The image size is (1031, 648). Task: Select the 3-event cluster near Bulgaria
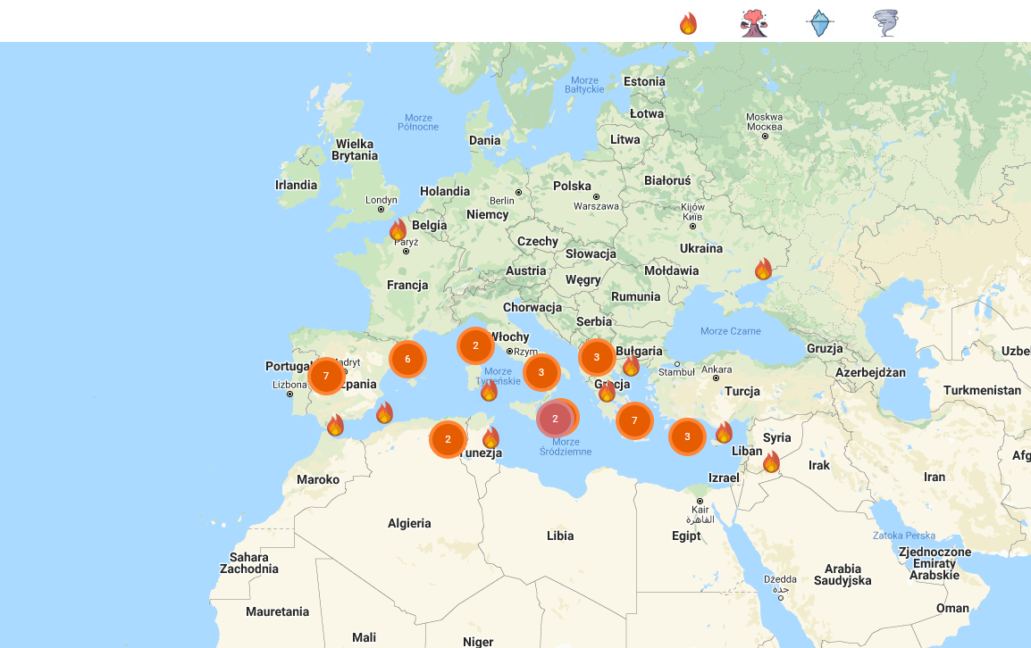click(596, 356)
